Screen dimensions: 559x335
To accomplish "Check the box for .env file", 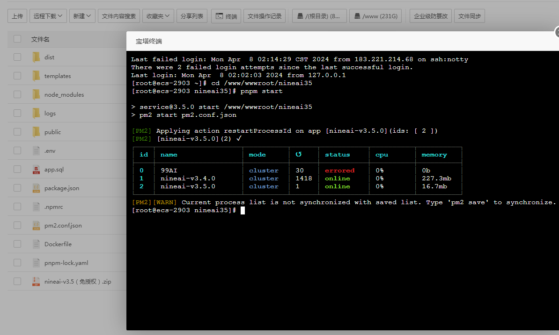I will (x=17, y=150).
